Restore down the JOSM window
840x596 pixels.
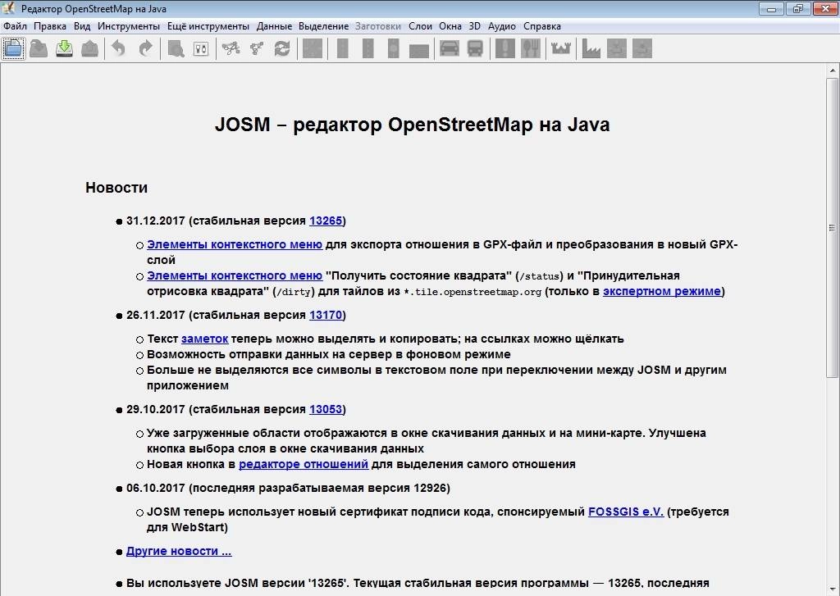(x=797, y=8)
